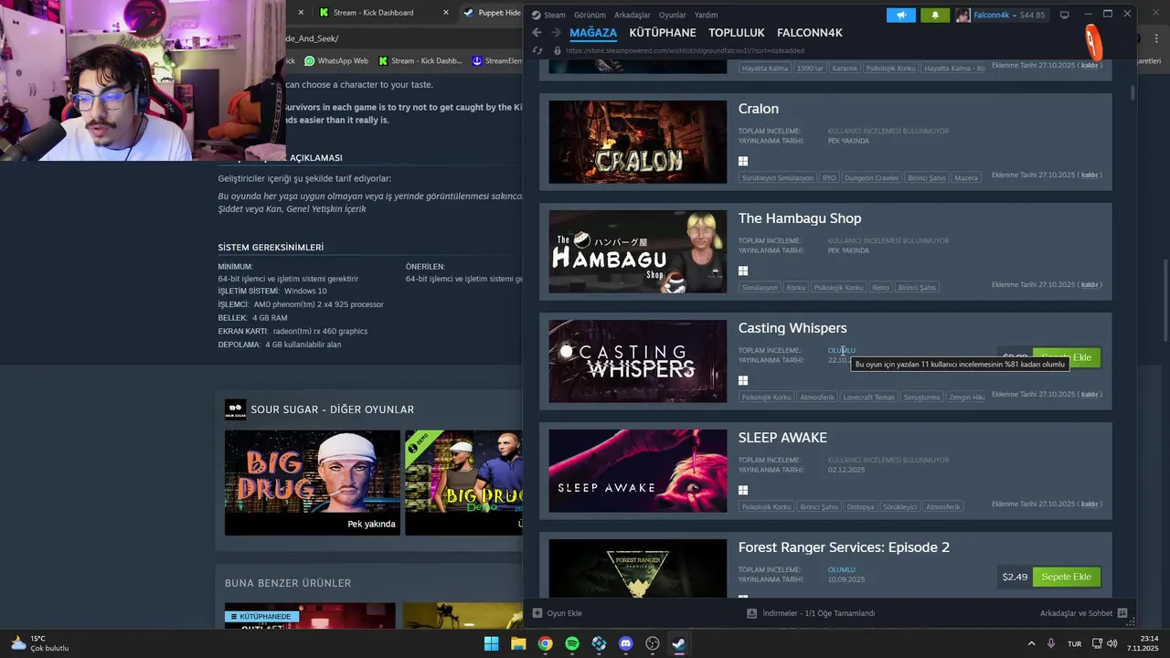The width and height of the screenshot is (1170, 658).
Task: Click the Distopya tag on SLEEP AWAKE
Action: (x=861, y=507)
